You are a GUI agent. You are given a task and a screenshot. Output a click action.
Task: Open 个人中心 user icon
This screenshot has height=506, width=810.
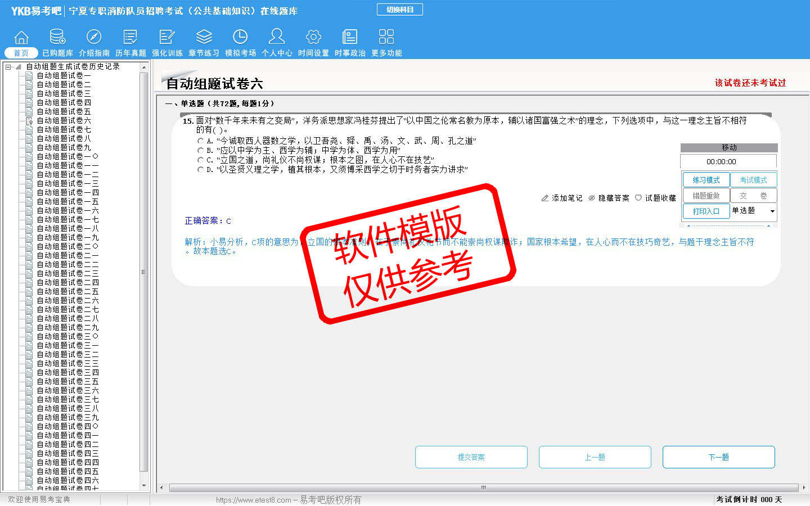pos(277,37)
